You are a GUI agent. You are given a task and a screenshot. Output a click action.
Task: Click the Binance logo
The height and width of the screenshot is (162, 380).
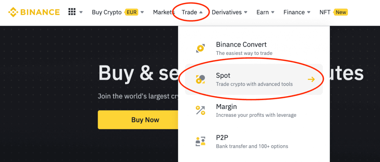pyautogui.click(x=34, y=12)
